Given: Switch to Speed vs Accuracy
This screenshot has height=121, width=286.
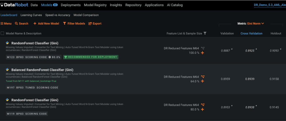Looking at the screenshot, I should (58, 15).
